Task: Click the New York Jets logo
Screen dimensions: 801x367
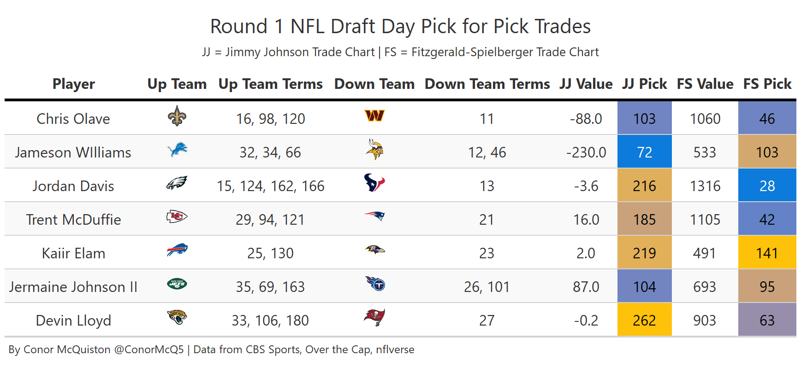Action: tap(177, 284)
